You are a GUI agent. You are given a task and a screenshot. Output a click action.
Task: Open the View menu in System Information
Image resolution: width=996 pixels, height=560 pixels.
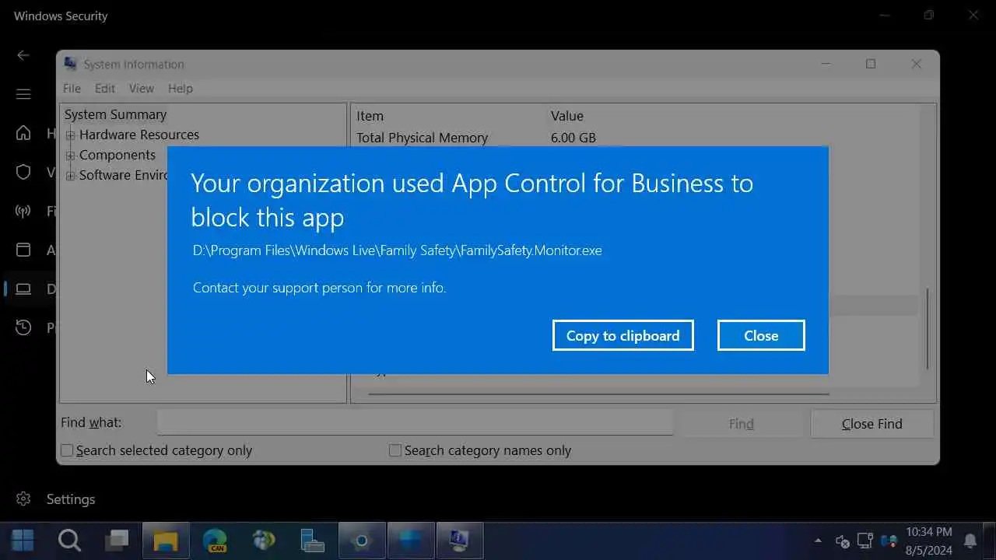click(x=142, y=88)
